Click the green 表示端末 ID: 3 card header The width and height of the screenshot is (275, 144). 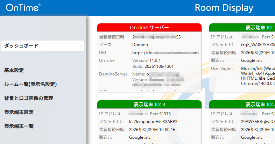coord(149,105)
